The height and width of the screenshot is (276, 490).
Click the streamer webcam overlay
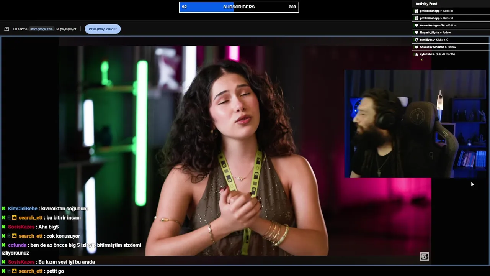(x=415, y=124)
